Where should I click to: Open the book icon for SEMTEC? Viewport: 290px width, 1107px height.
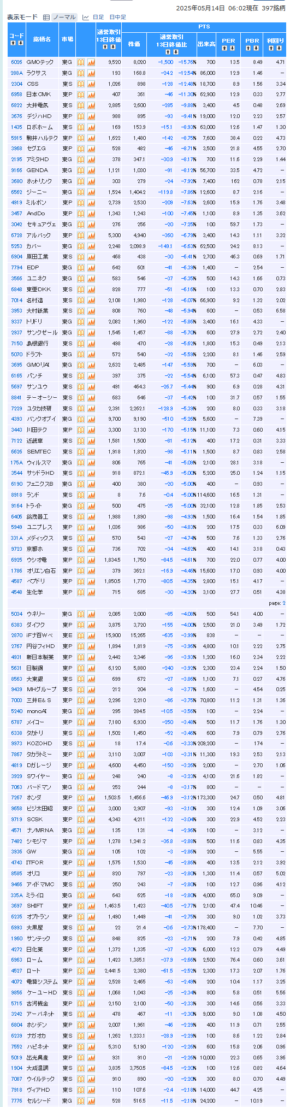81,451
